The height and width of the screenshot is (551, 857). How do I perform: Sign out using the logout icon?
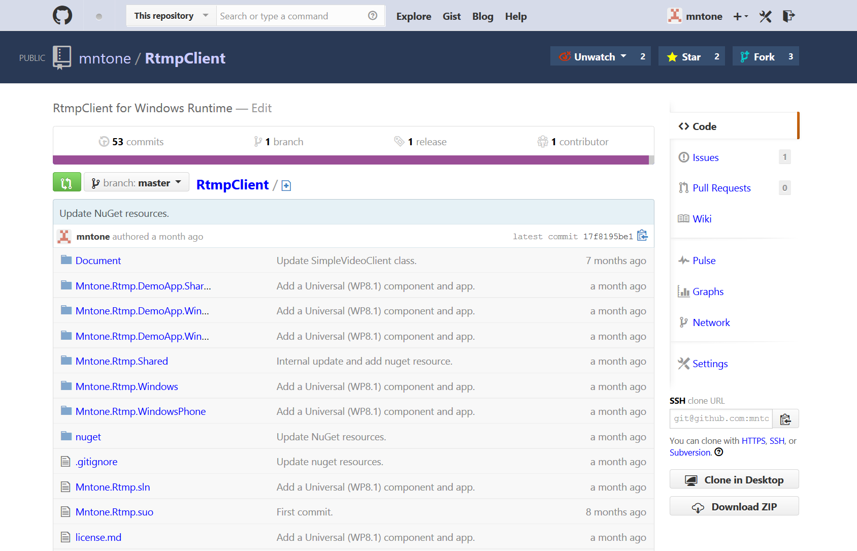point(788,16)
